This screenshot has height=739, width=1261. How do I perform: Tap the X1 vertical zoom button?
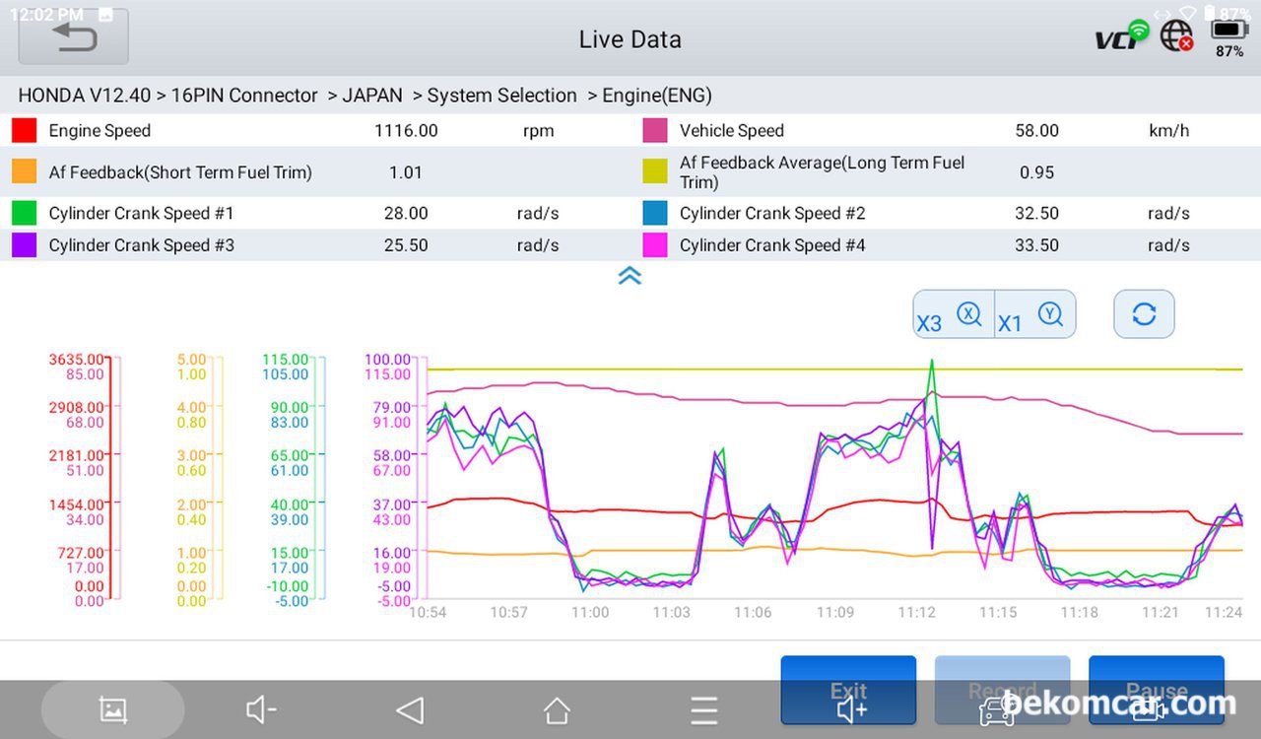(x=1034, y=314)
